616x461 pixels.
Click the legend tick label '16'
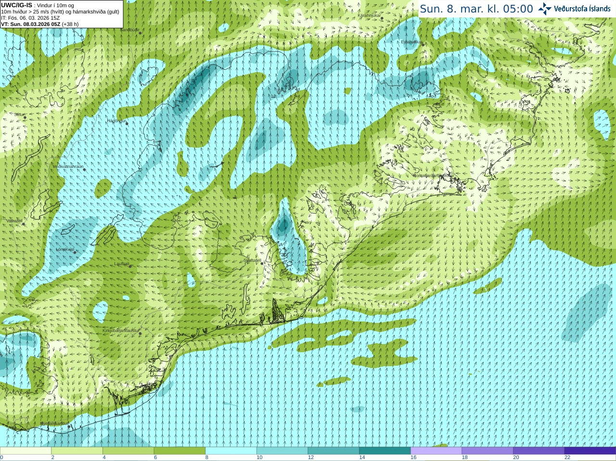tap(413, 458)
